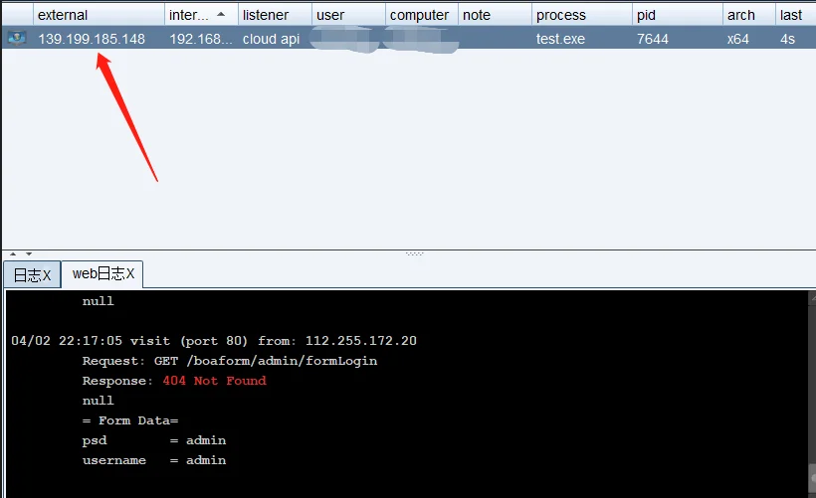816x498 pixels.
Task: Expand pane with the down triangle arrow
Action: click(x=29, y=253)
